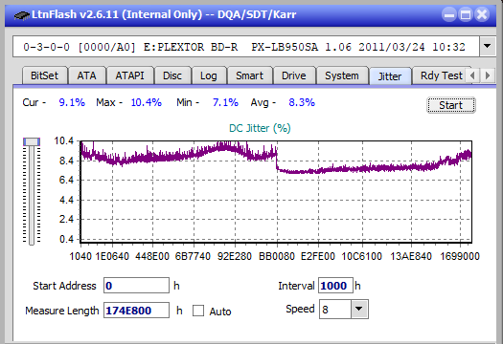Click the LtnFlash chip icon in title bar
Screen dimensions: 503x344
coord(22,15)
